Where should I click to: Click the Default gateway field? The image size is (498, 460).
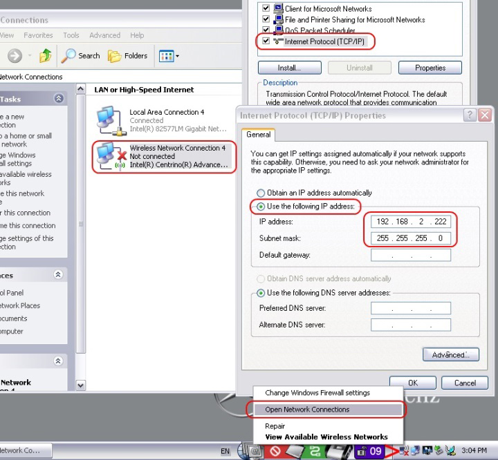(411, 255)
